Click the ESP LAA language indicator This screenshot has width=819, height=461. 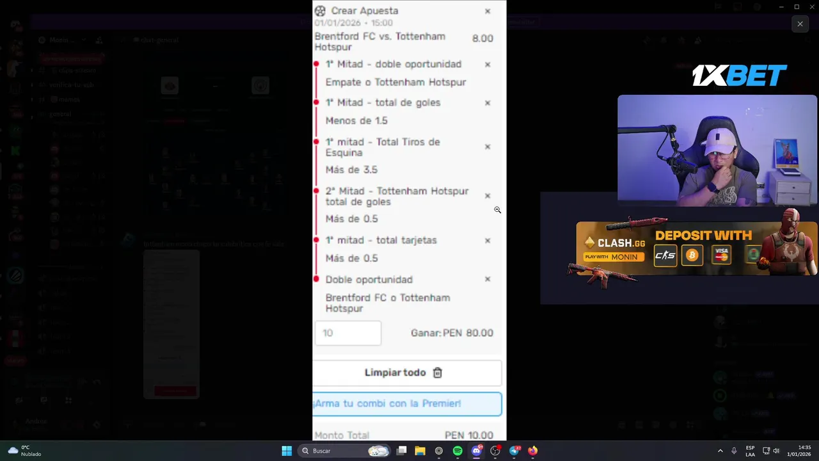[750, 451]
